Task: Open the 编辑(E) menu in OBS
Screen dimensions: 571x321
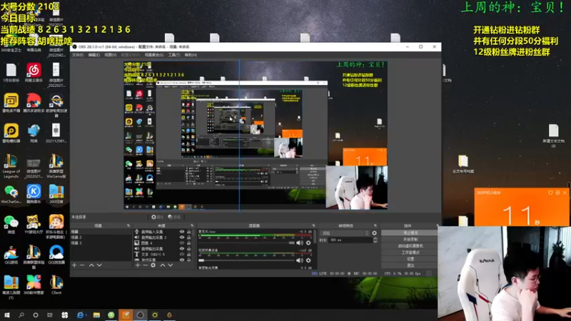Action: 94,55
